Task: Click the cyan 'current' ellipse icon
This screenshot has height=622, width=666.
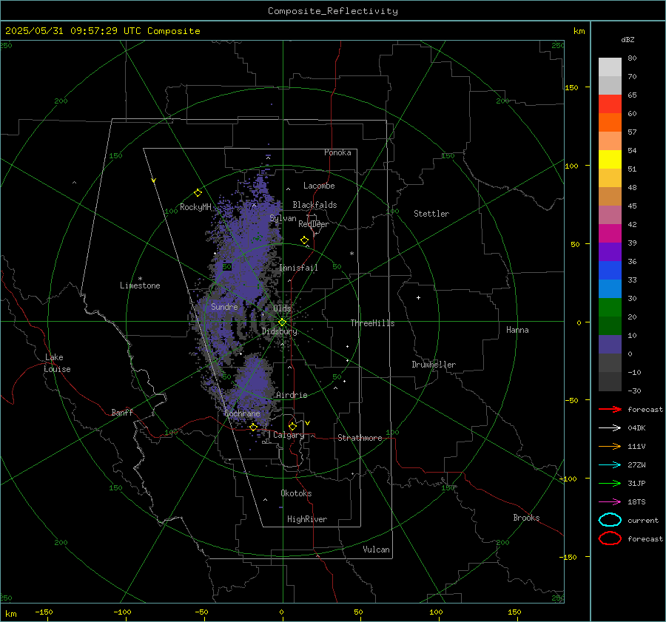Action: pyautogui.click(x=610, y=520)
